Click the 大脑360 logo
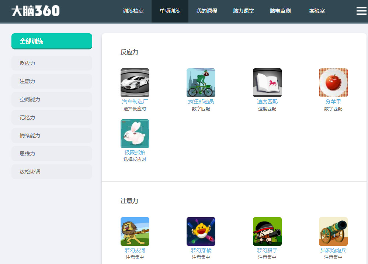This screenshot has height=264, width=368. (x=35, y=11)
